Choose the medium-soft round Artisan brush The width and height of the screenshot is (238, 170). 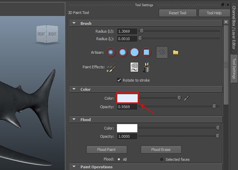click(x=123, y=52)
